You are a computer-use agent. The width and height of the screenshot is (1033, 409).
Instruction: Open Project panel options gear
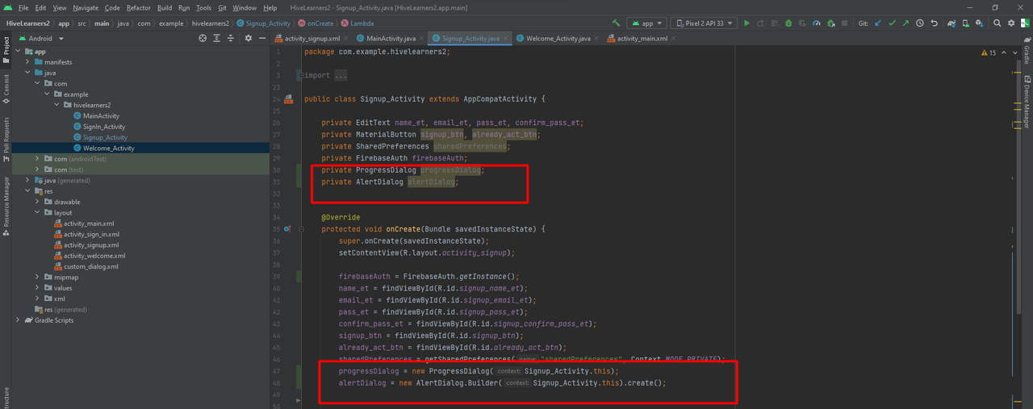[249, 38]
